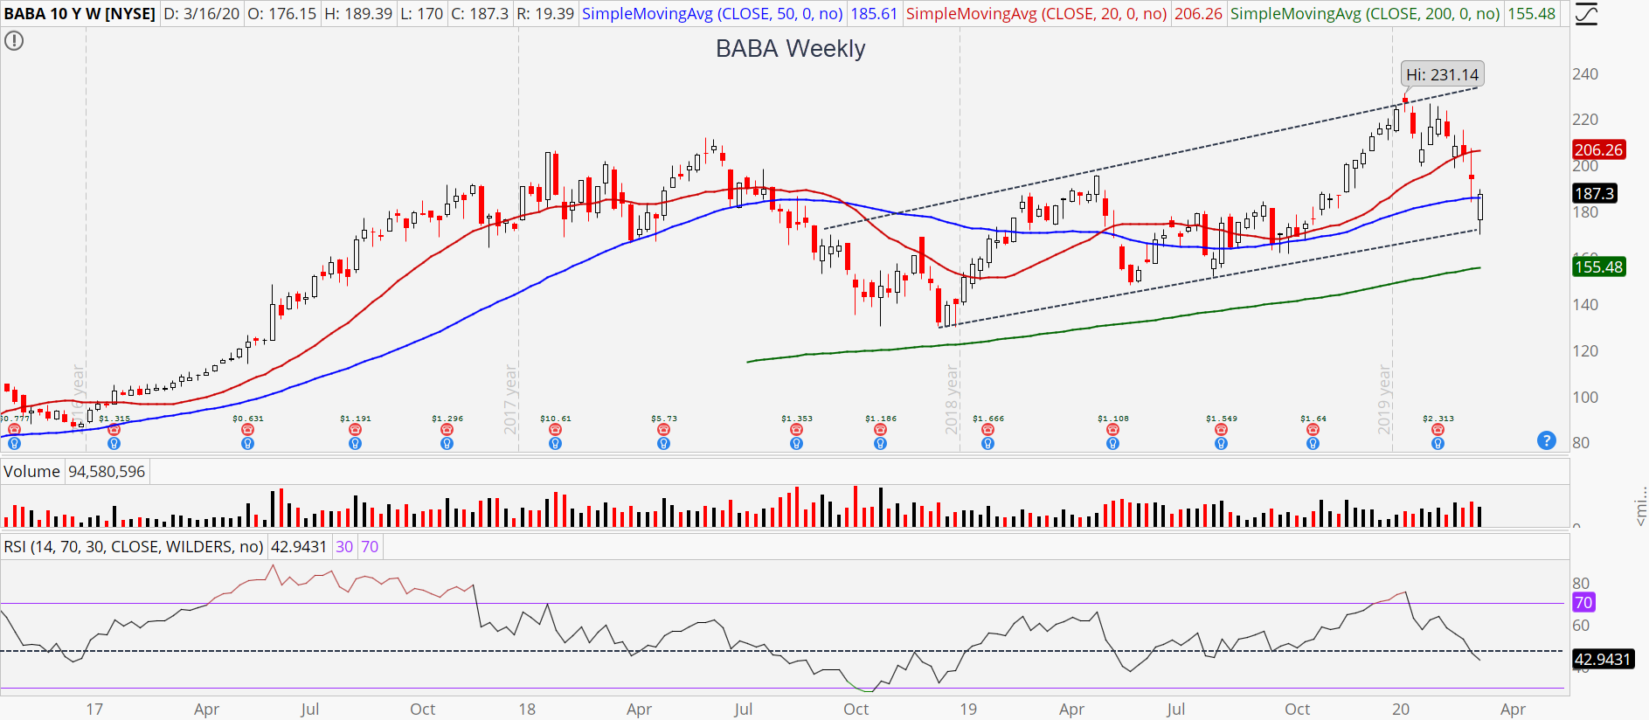Click the RSI (14, 70, 30, CLOSE, WILDERS, no) label
The image size is (1649, 720).
click(x=134, y=547)
